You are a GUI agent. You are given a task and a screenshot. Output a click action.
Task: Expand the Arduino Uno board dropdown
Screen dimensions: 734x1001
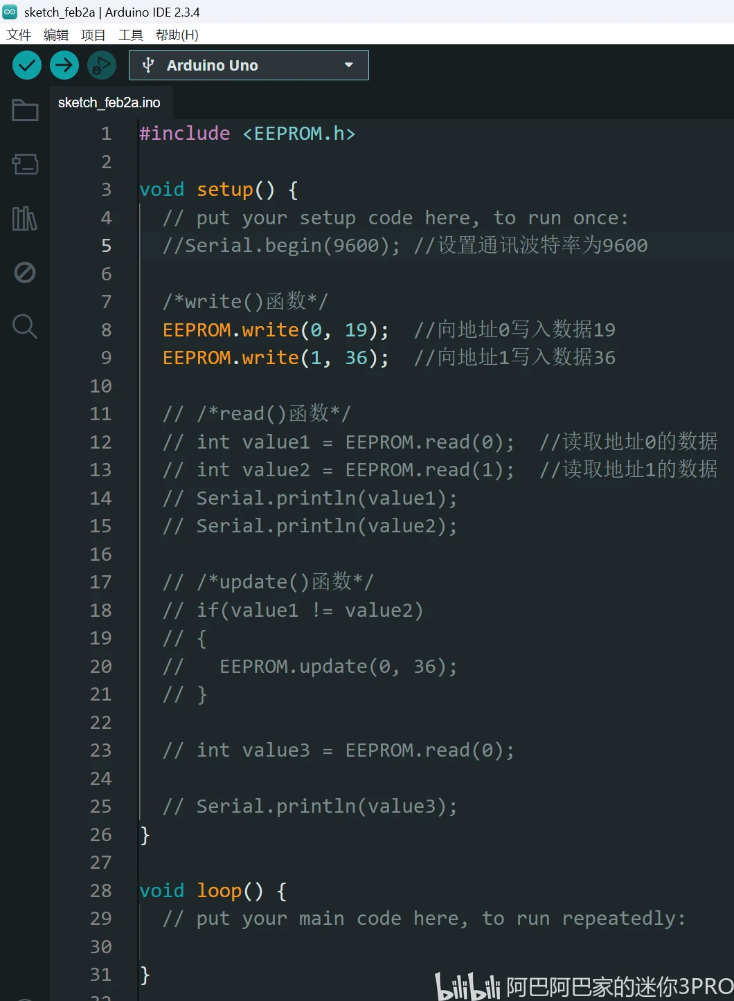point(249,65)
